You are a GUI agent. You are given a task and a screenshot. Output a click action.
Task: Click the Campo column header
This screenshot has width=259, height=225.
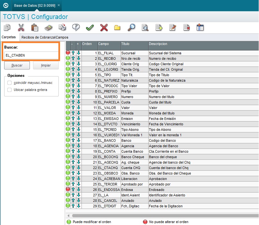(109, 46)
